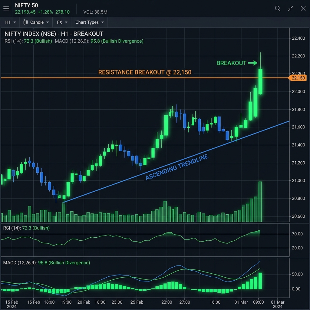Click the price value 22,198.45
The image size is (310, 310).
25,12
